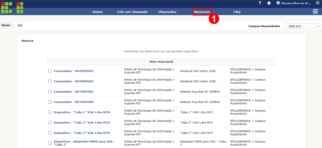Open the Chamados menu item

[167, 12]
